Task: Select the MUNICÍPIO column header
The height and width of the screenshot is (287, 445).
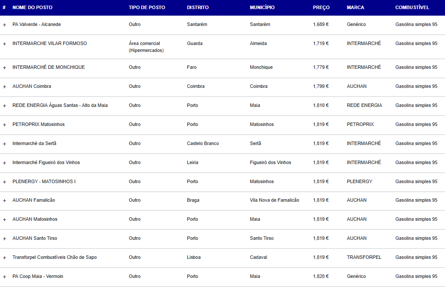Action: pos(262,7)
